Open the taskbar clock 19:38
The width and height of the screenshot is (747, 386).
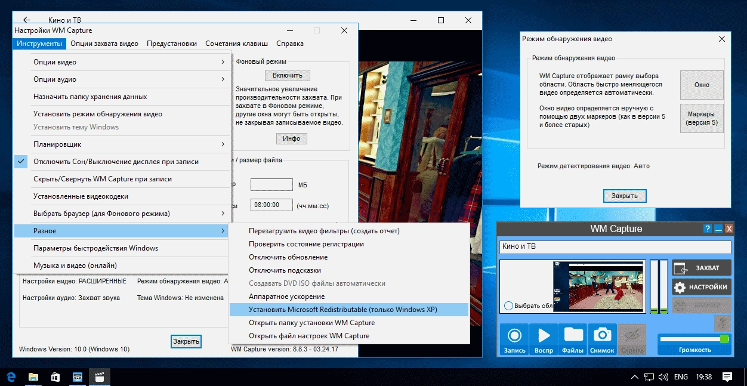coord(704,377)
